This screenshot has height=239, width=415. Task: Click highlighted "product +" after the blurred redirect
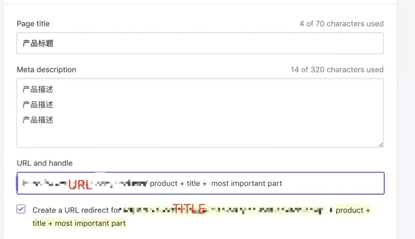click(353, 210)
